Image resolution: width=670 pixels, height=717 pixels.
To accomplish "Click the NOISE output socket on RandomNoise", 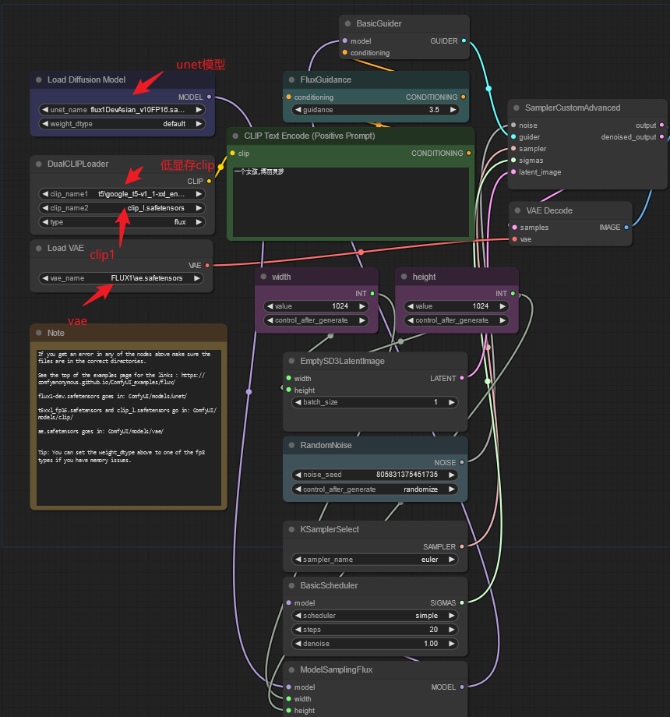I will tap(462, 462).
